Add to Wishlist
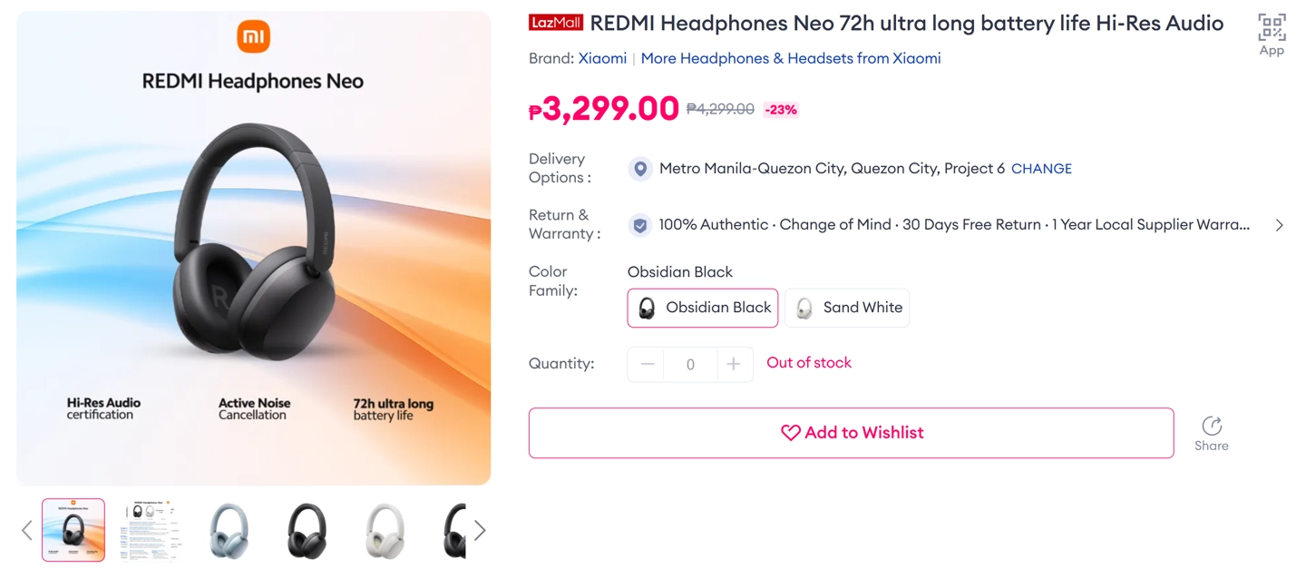This screenshot has height=579, width=1306. pos(851,433)
